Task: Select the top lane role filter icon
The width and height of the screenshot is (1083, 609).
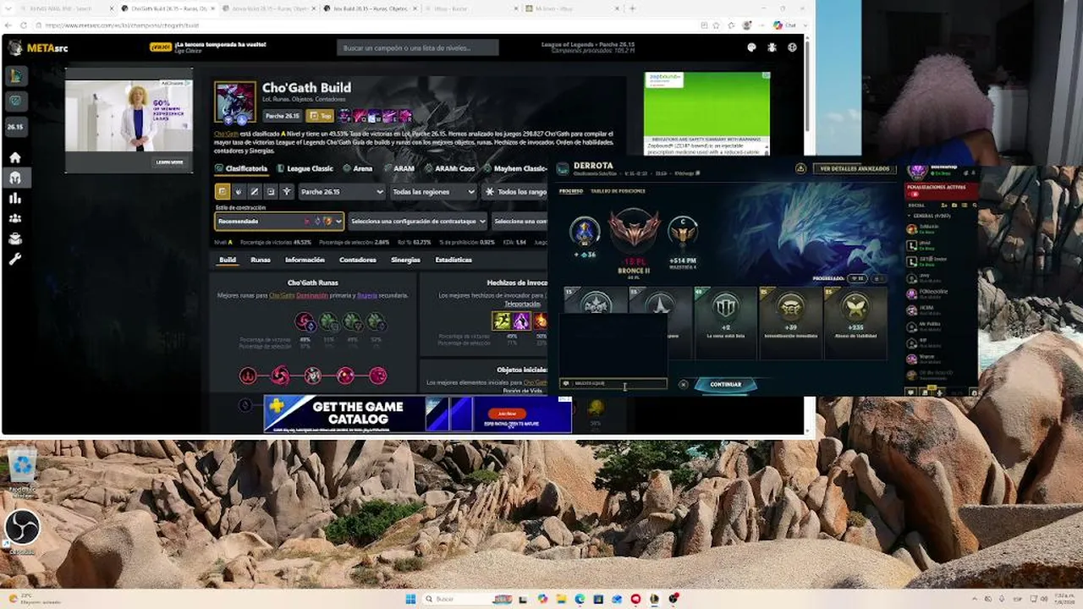Action: [x=223, y=192]
